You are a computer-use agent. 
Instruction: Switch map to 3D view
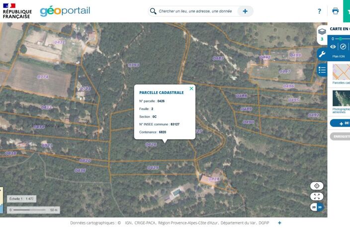pyautogui.click(x=320, y=207)
